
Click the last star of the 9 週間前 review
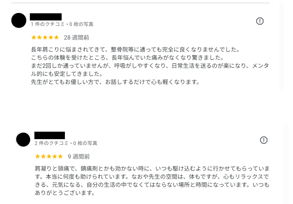point(60,156)
